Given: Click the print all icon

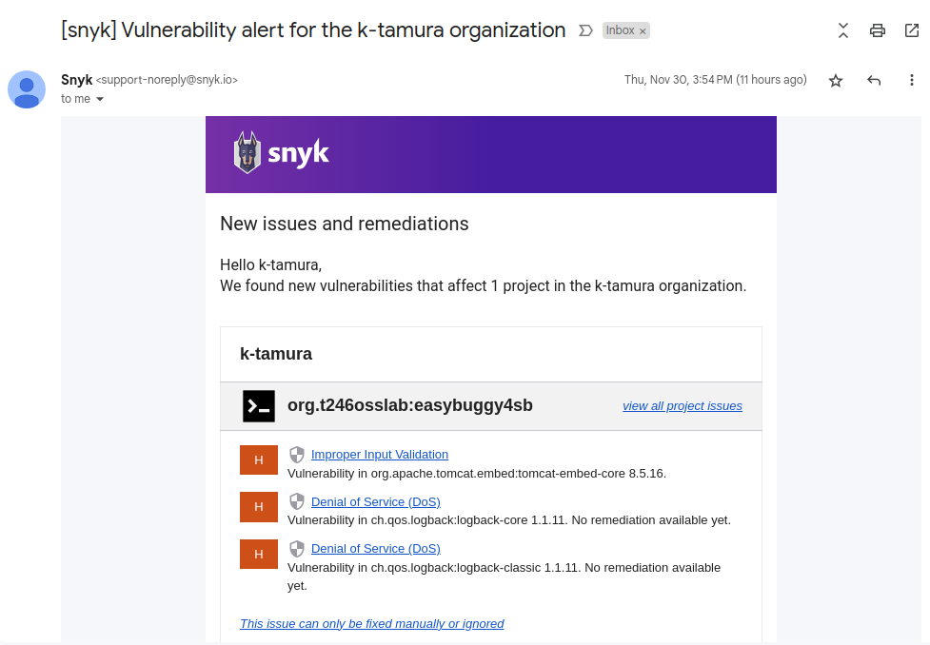Looking at the screenshot, I should pos(877,29).
